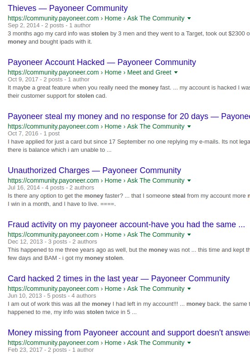Expand URL dropdown arrow under Card hacked result
Image resolution: width=250 pixels, height=354 pixels.
pyautogui.click(x=189, y=289)
